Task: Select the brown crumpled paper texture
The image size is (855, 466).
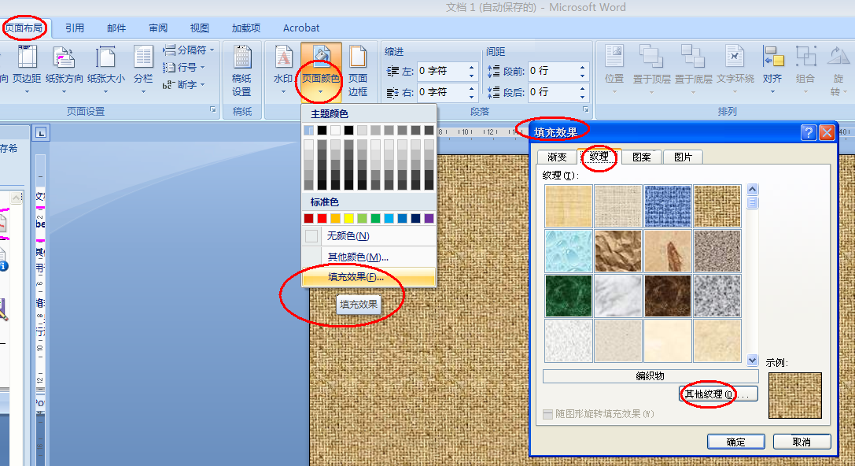Action: coord(617,250)
